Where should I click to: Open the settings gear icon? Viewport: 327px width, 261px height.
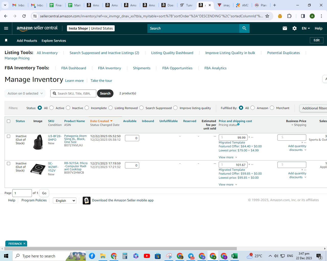[295, 28]
